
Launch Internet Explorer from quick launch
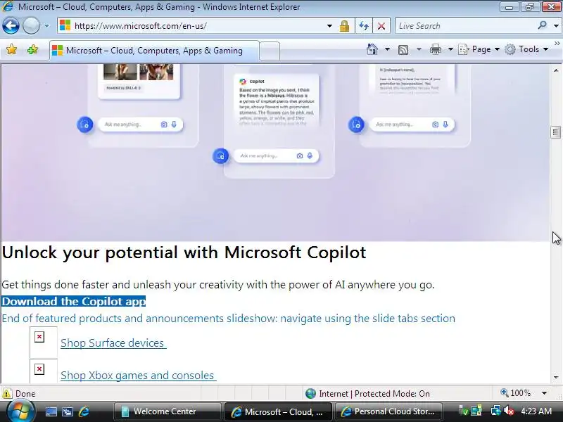coord(84,411)
